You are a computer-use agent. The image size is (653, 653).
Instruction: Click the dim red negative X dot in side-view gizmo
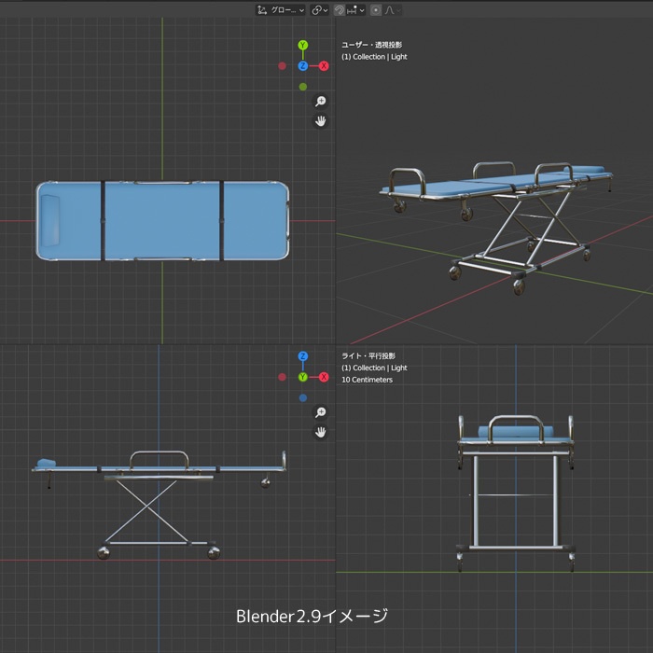(282, 377)
